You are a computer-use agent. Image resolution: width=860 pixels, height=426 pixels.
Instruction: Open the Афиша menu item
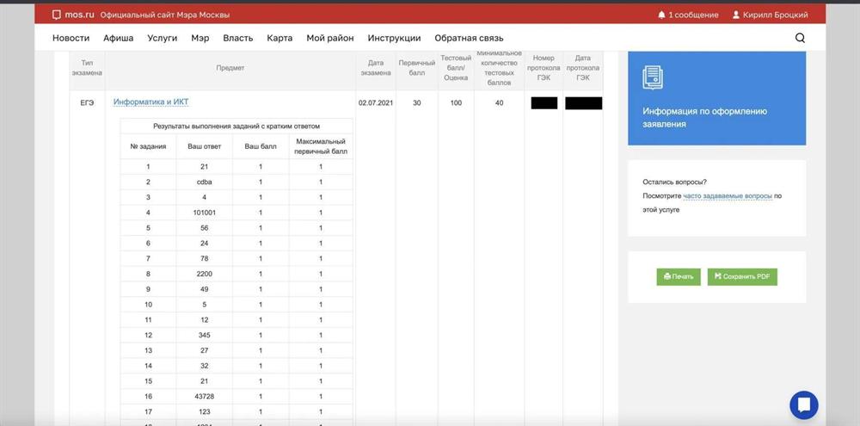tap(119, 38)
